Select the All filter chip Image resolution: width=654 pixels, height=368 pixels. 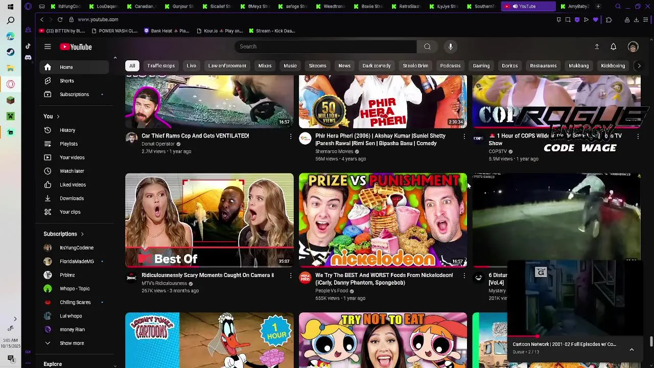tap(132, 65)
